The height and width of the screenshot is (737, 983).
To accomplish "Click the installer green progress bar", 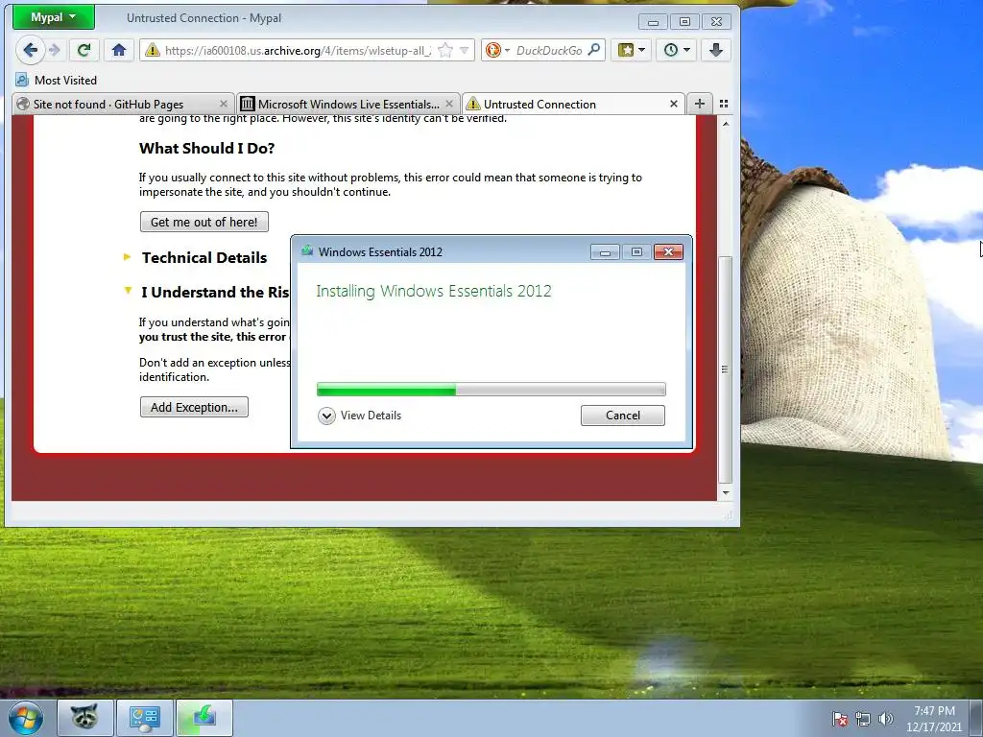I will pos(491,390).
